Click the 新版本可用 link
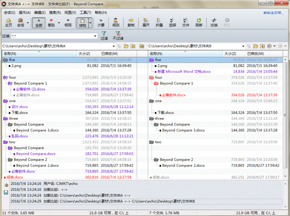The image size is (290, 216). pos(273,13)
